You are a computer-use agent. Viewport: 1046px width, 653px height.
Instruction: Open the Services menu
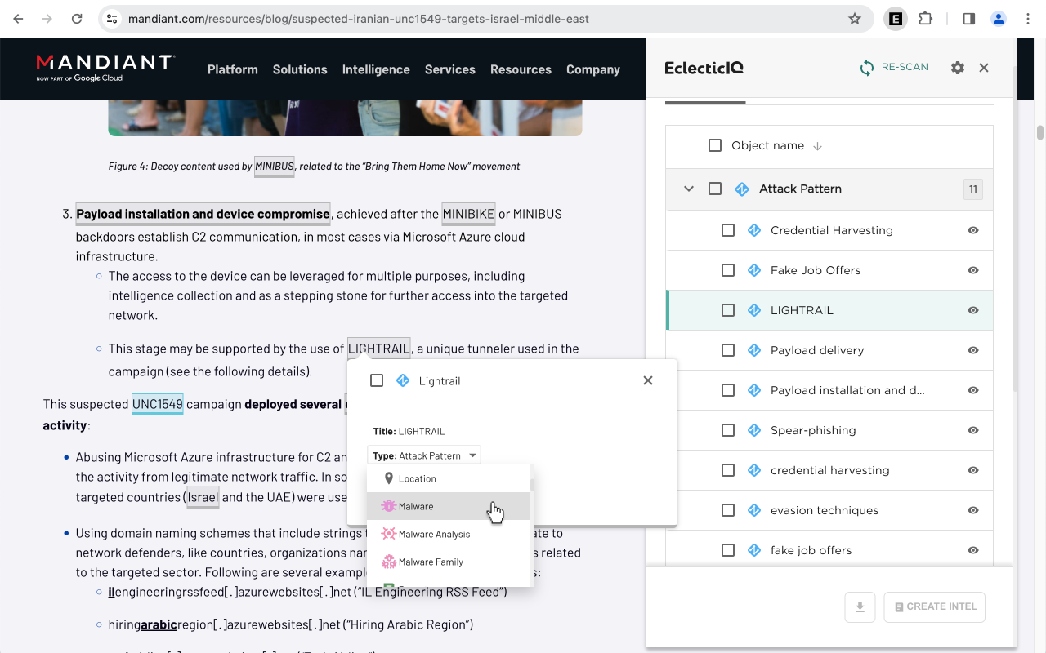[x=450, y=69]
